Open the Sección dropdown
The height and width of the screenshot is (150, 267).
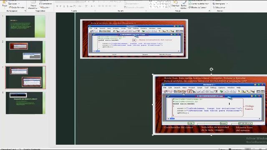coord(45,7)
